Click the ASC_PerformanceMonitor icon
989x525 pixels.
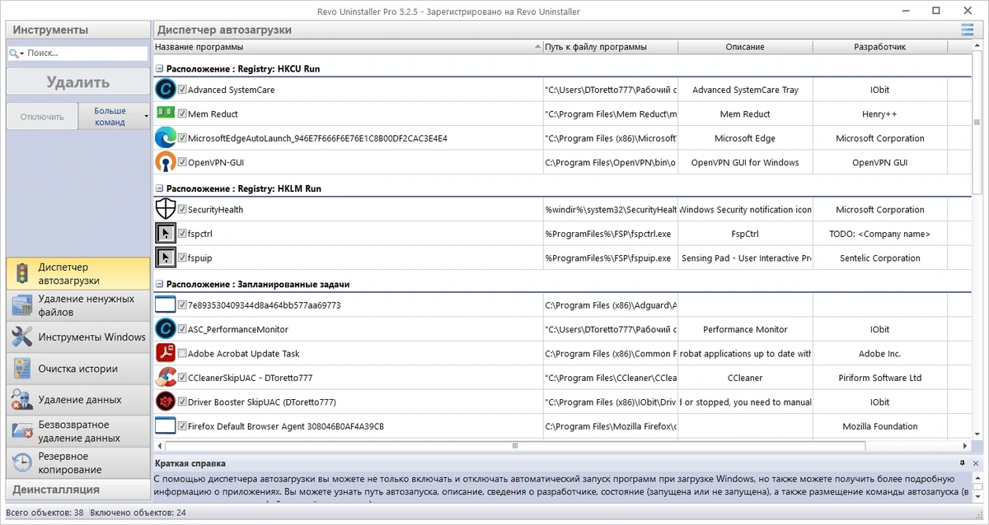point(166,329)
